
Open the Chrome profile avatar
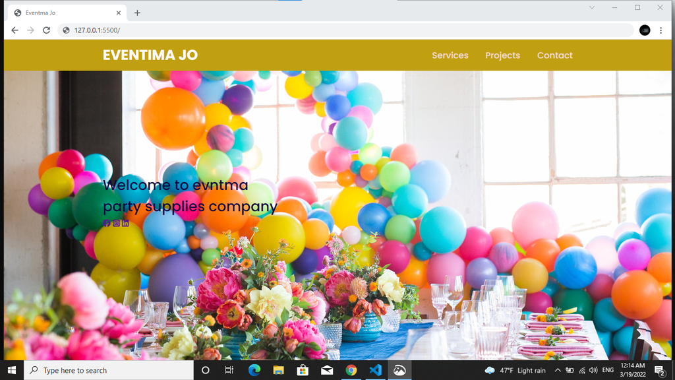[x=645, y=30]
